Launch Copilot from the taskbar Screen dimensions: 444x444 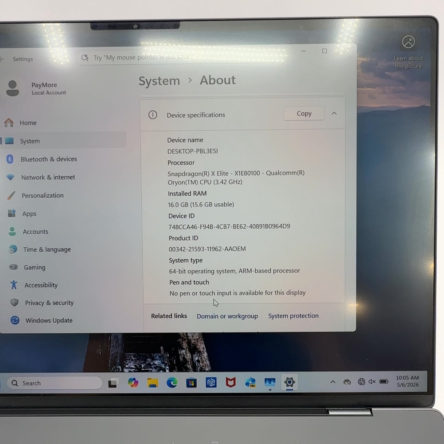click(133, 383)
